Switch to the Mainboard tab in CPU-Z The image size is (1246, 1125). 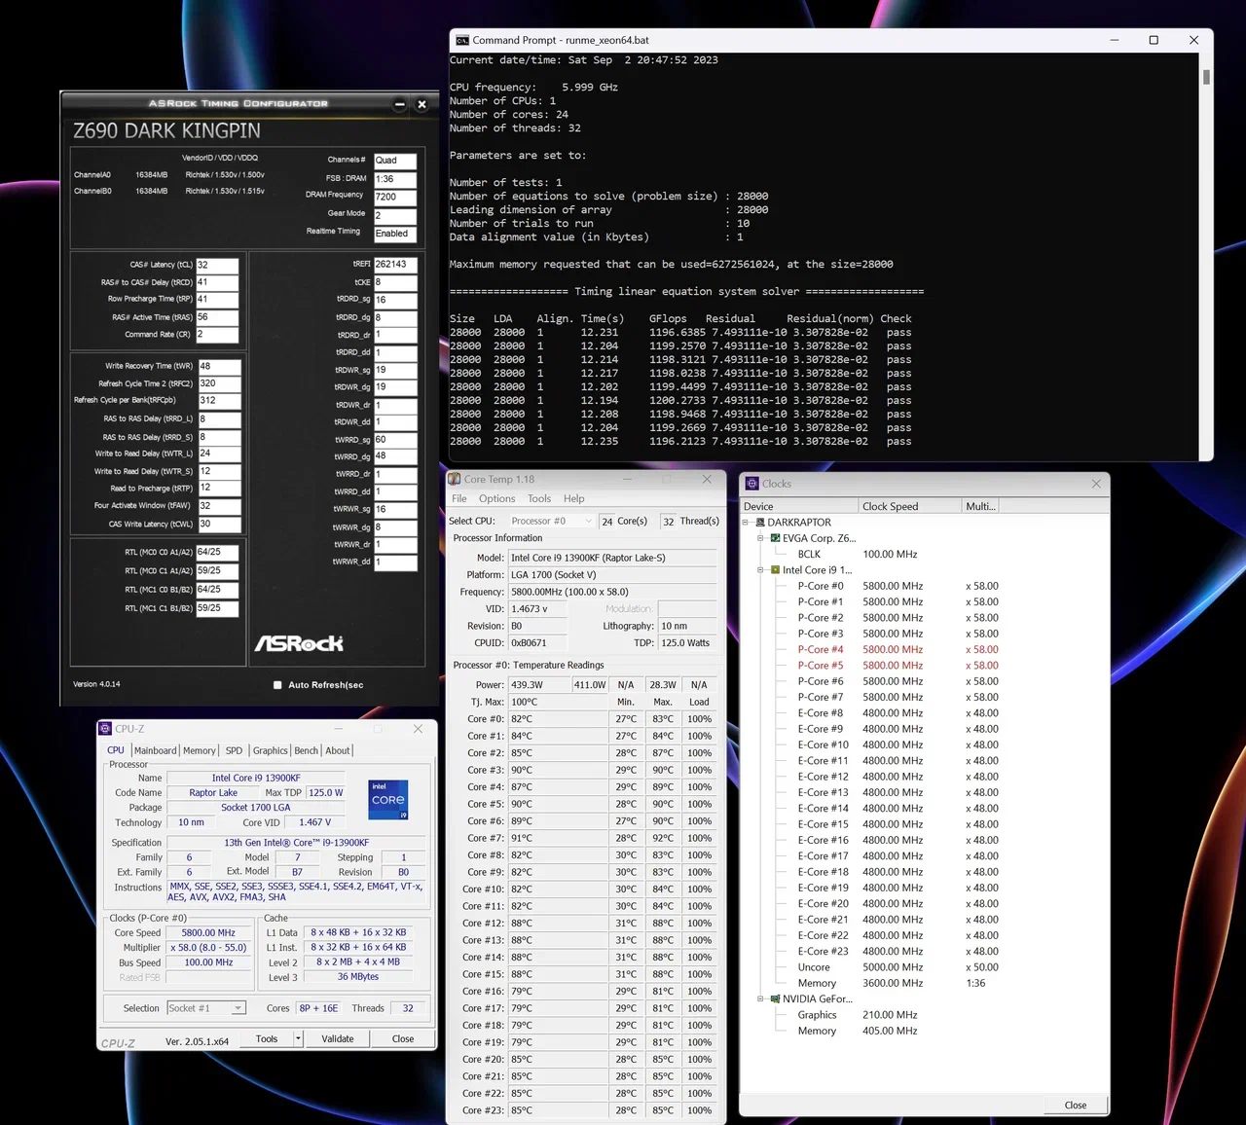[x=156, y=750]
